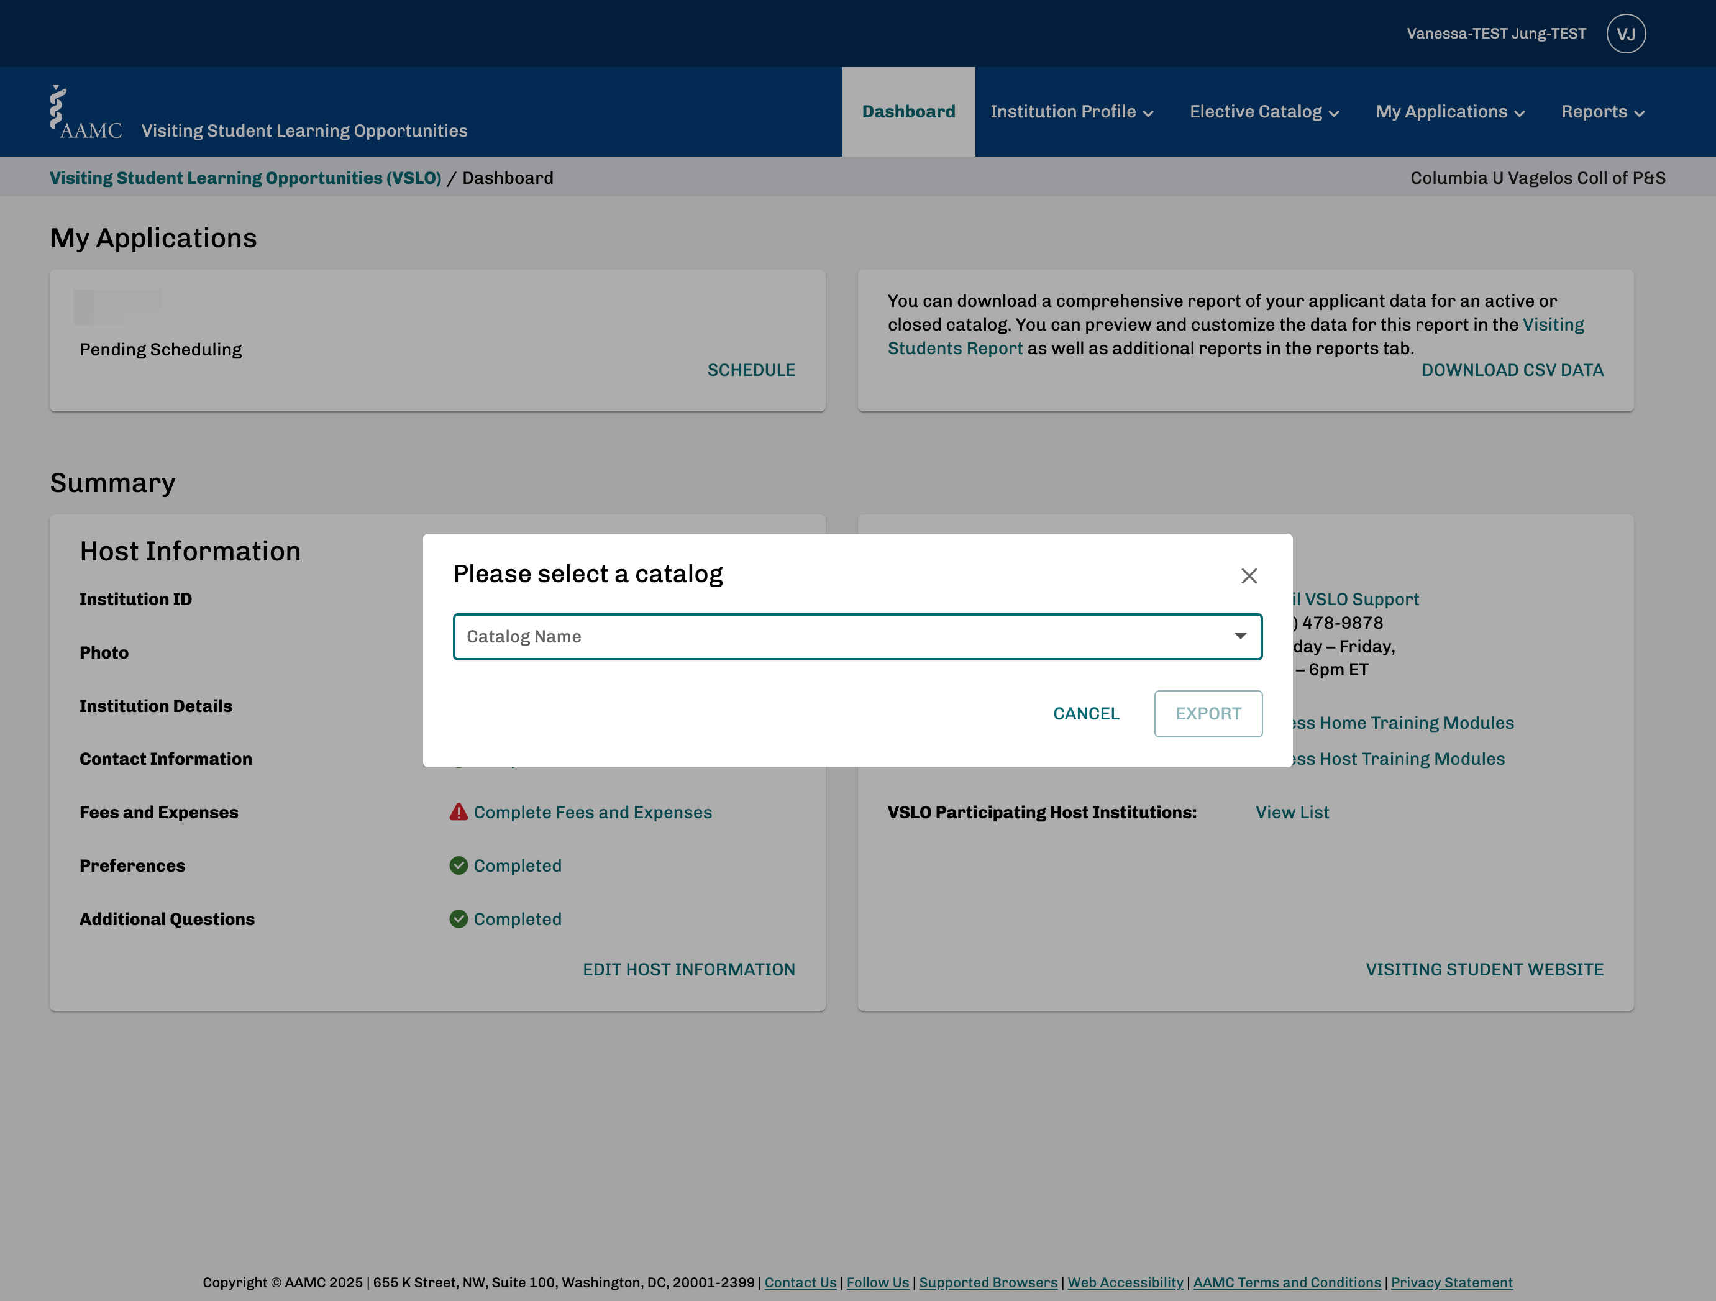The width and height of the screenshot is (1716, 1301).
Task: Expand the Elective Catalog menu
Action: click(x=1264, y=112)
